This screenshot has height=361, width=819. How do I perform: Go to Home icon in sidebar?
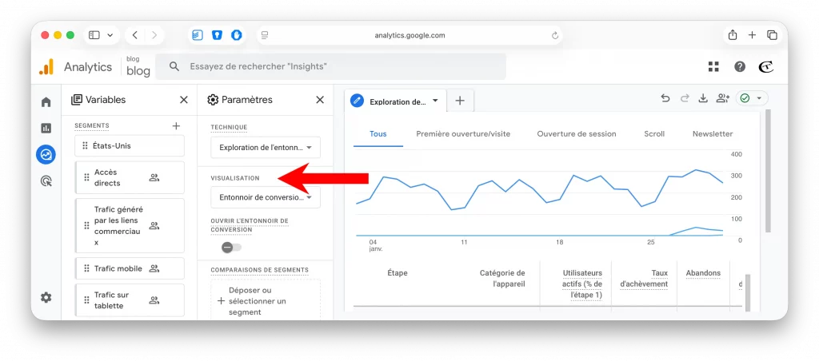point(46,102)
